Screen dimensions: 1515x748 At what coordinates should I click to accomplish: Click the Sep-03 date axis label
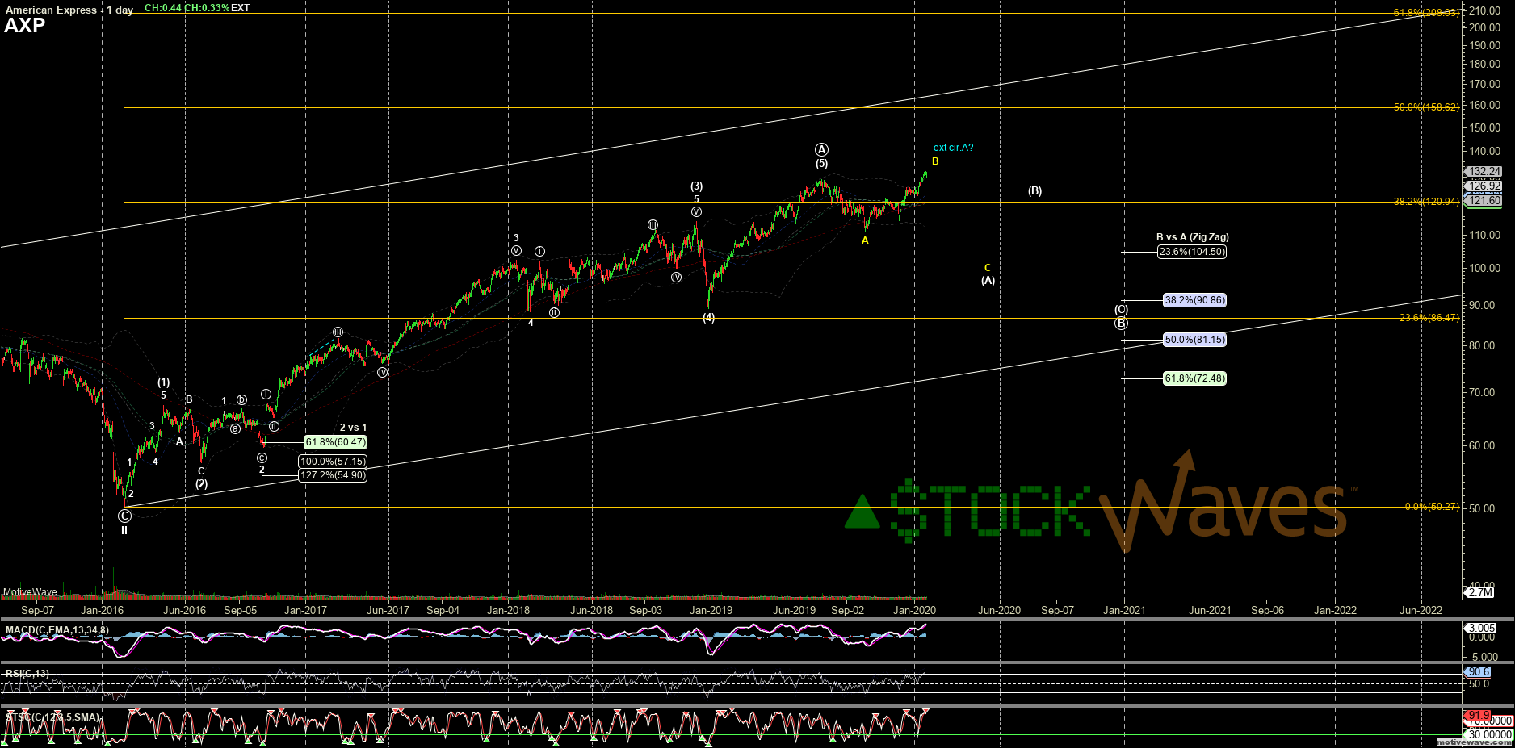[645, 610]
